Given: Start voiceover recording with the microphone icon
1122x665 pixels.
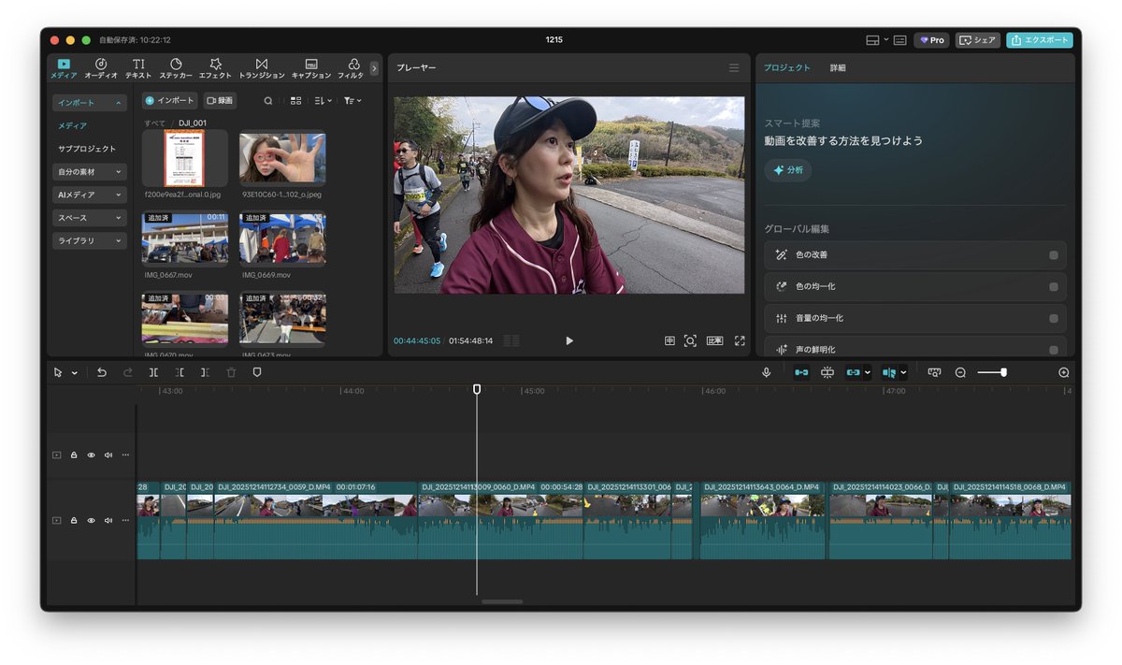Looking at the screenshot, I should tap(766, 372).
